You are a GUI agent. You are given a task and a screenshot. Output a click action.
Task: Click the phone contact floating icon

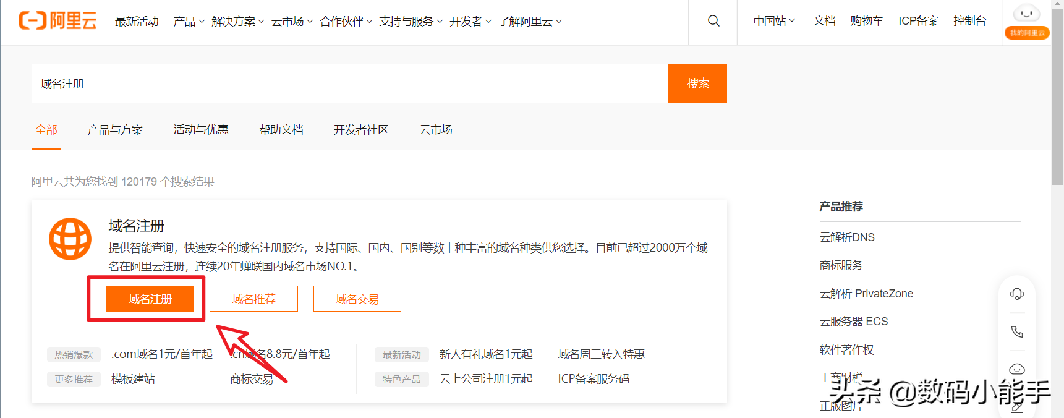point(1017,331)
